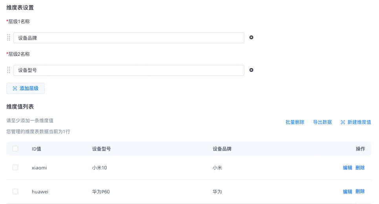The height and width of the screenshot is (204, 379).
Task: Click the 维度表设置 heading
Action: pos(20,8)
